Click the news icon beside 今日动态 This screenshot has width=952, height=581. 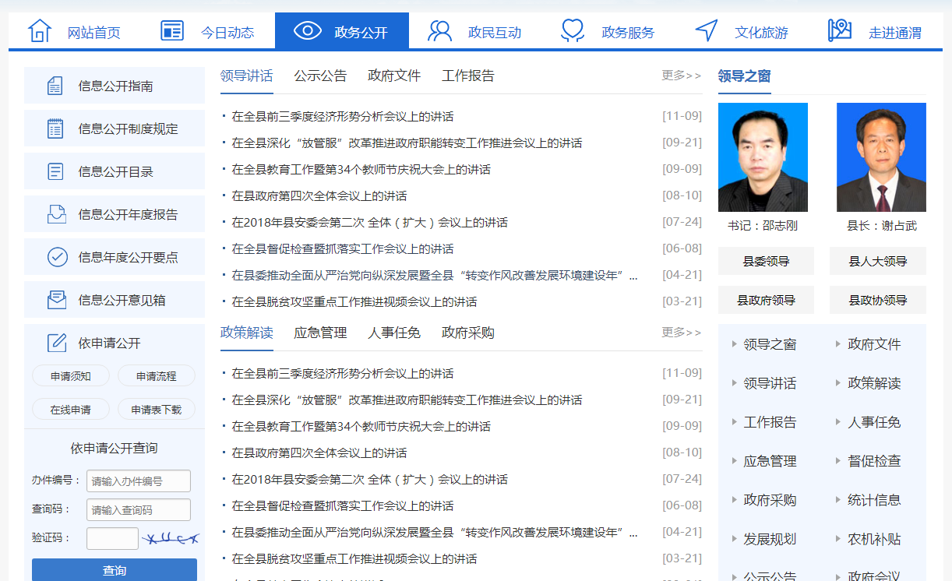pos(172,31)
